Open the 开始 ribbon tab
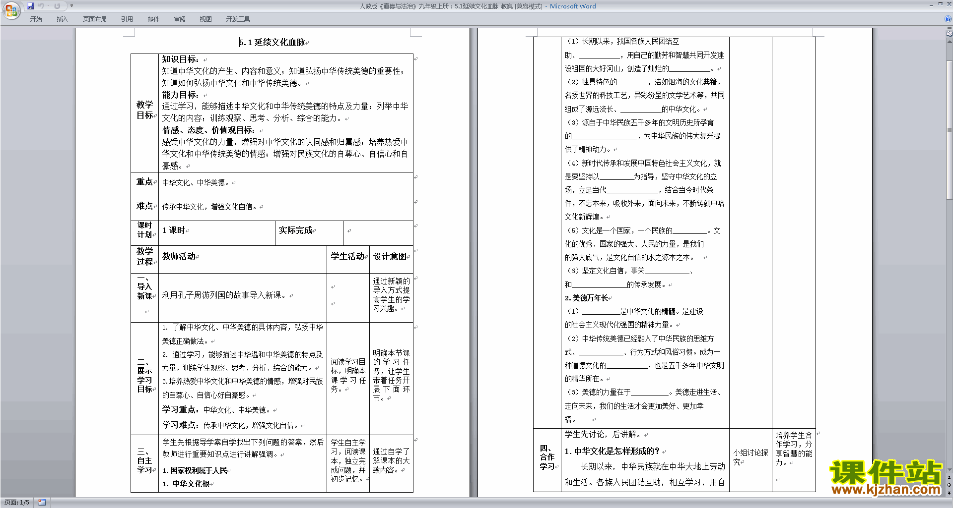This screenshot has height=508, width=953. (36, 19)
